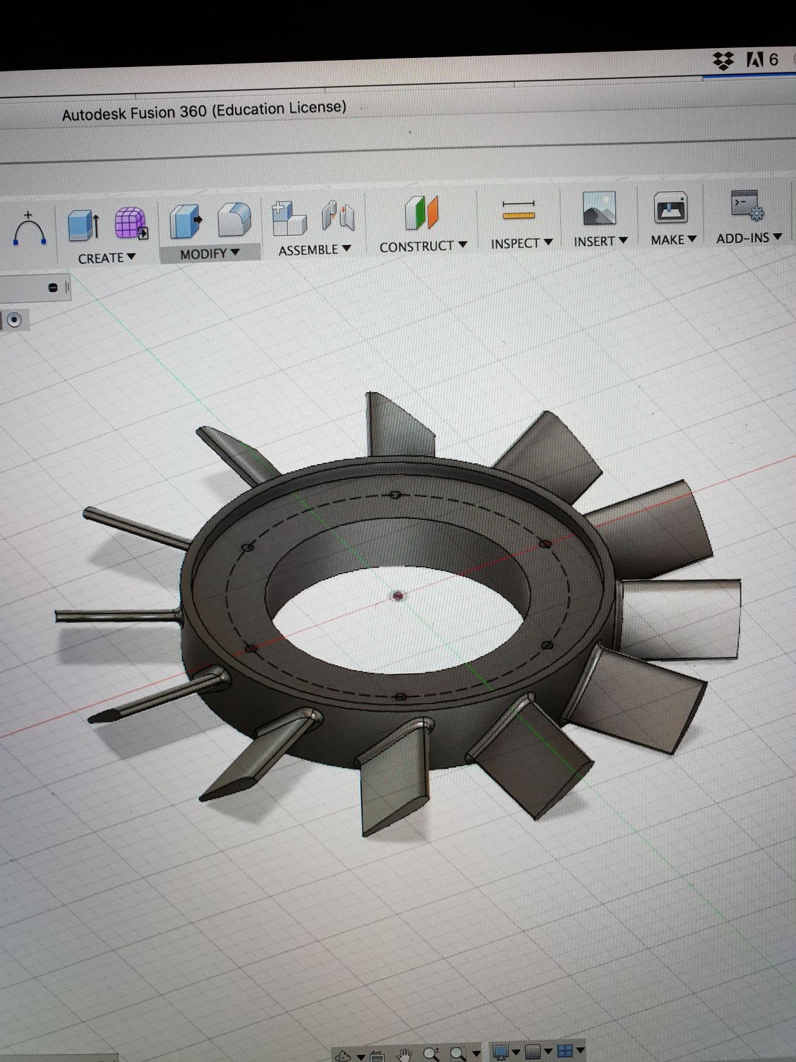The image size is (796, 1062).
Task: Click the 3D Print icon above Make
Action: tap(670, 208)
